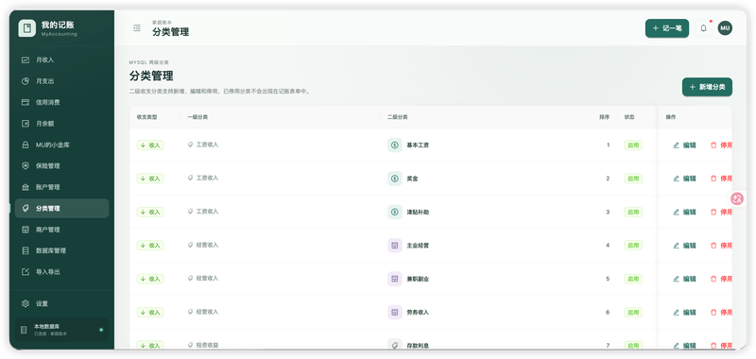Click the 劳务收入 category icon
756x359 pixels.
pyautogui.click(x=394, y=313)
